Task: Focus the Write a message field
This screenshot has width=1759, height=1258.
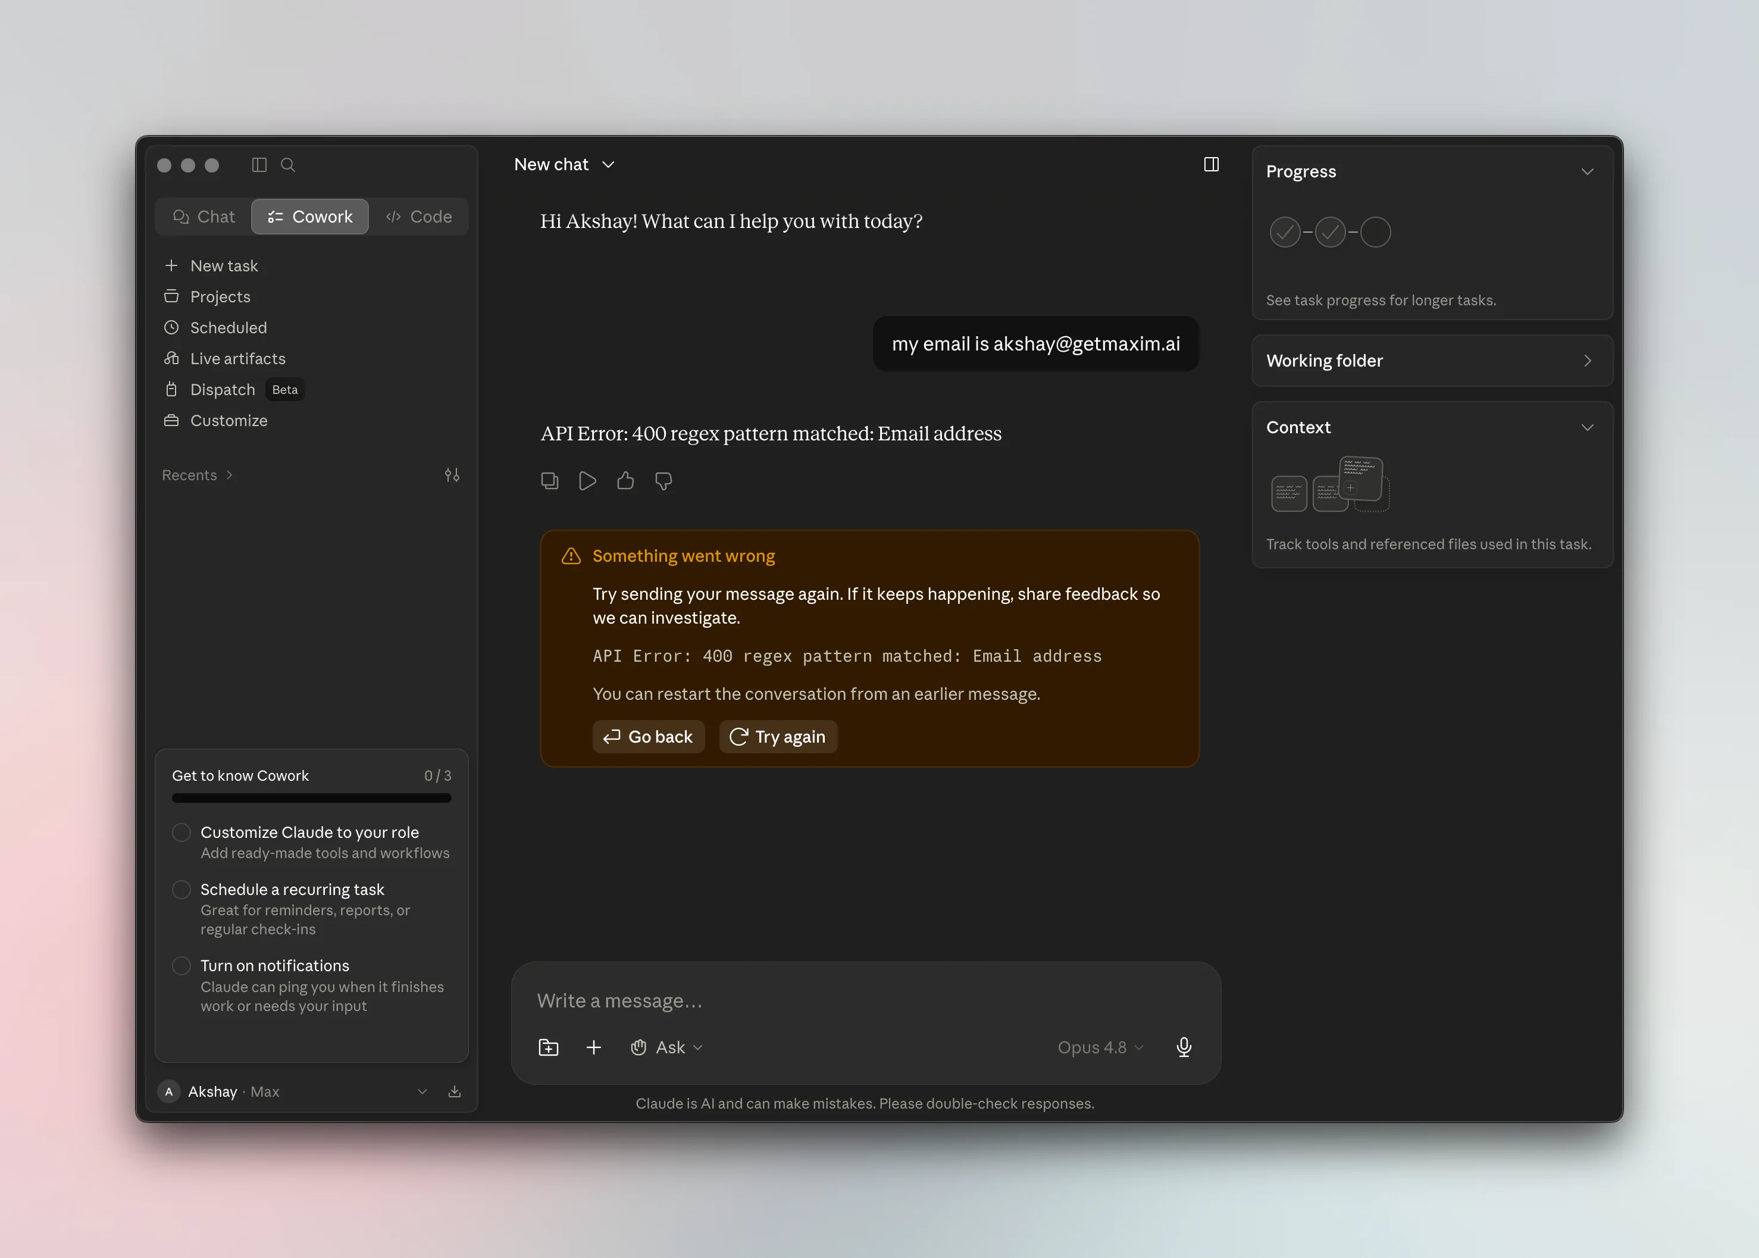Action: [x=866, y=1002]
